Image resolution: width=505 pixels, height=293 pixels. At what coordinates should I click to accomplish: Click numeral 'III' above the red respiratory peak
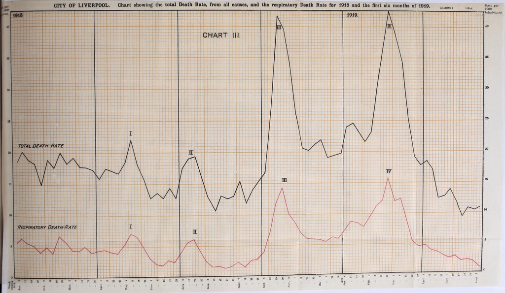[x=284, y=180]
